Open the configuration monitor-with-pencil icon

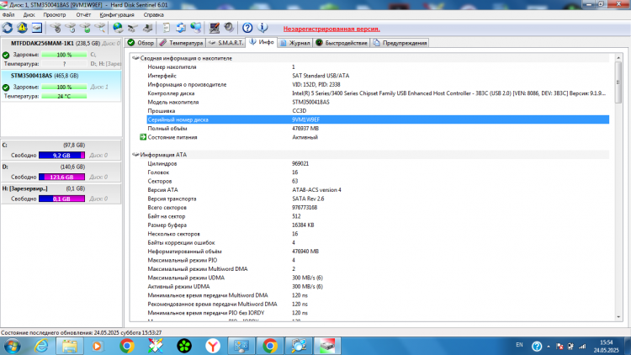point(214,28)
